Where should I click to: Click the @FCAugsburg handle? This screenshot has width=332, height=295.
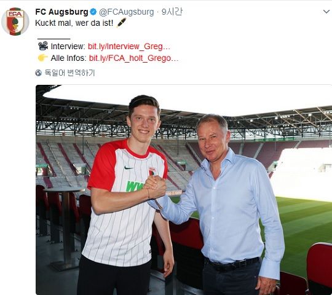(x=127, y=12)
